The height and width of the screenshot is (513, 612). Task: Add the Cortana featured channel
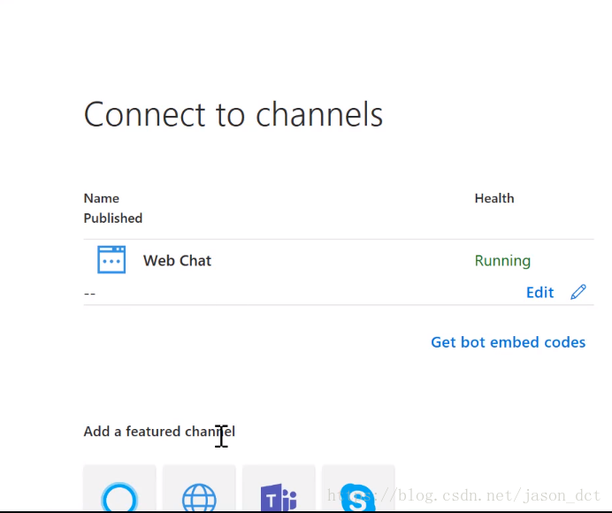coord(119,494)
